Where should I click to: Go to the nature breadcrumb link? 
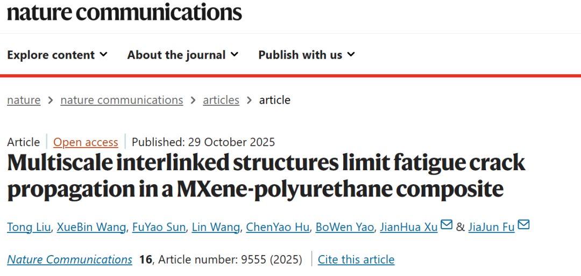(24, 100)
